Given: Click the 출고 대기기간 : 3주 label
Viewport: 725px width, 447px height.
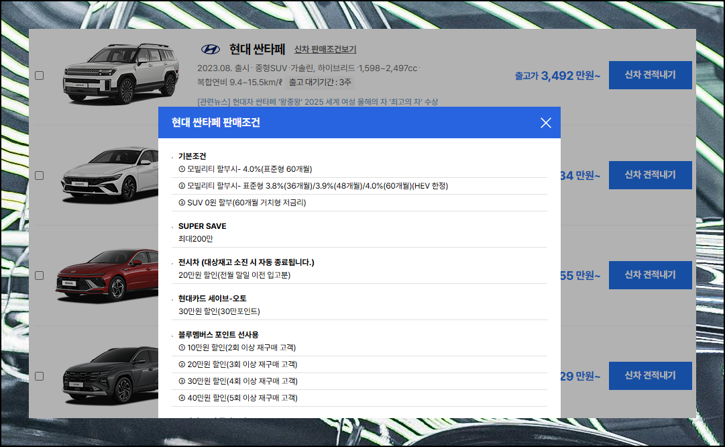Looking at the screenshot, I should tap(320, 82).
